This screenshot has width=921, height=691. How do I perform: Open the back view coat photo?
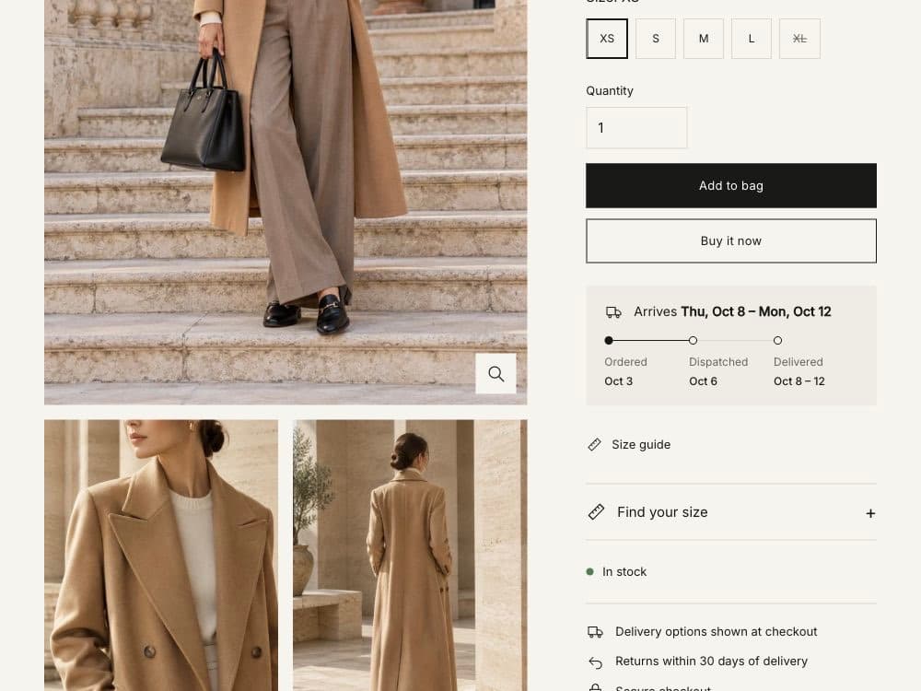410,556
